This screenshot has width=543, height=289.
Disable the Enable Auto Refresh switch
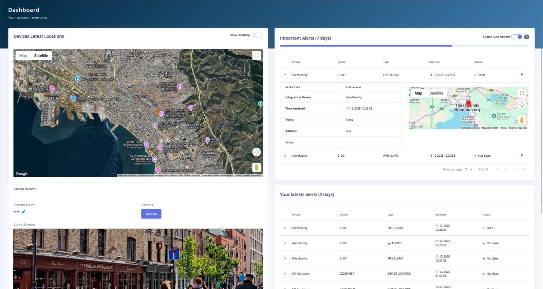pos(517,37)
